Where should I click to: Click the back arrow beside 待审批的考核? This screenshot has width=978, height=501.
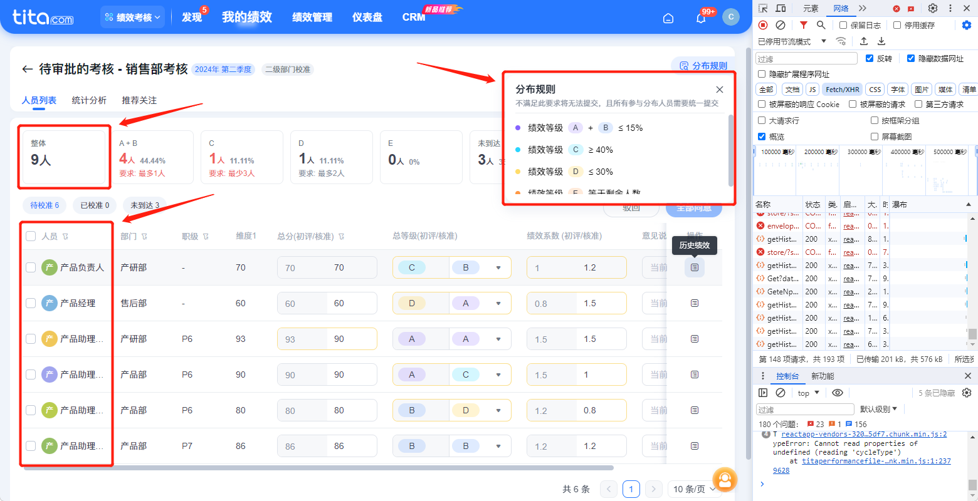tap(27, 69)
